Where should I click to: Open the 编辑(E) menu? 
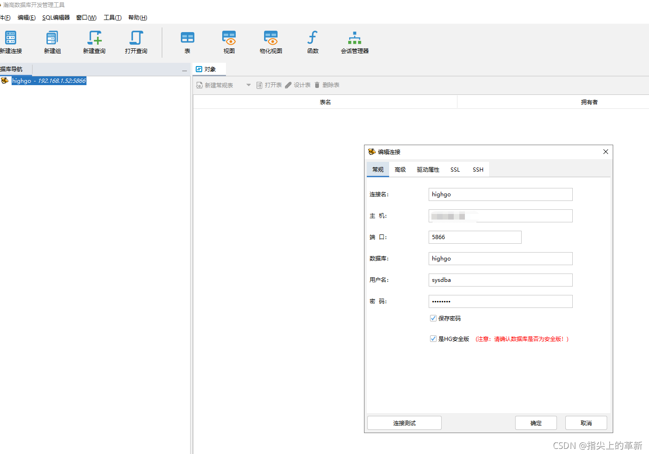(x=26, y=18)
